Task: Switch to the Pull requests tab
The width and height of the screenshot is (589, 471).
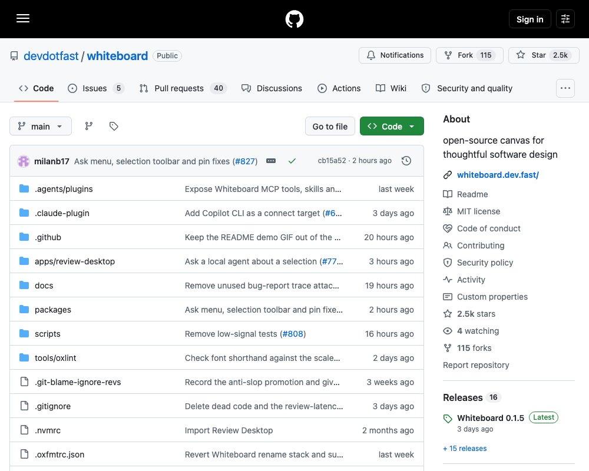Action: (183, 88)
